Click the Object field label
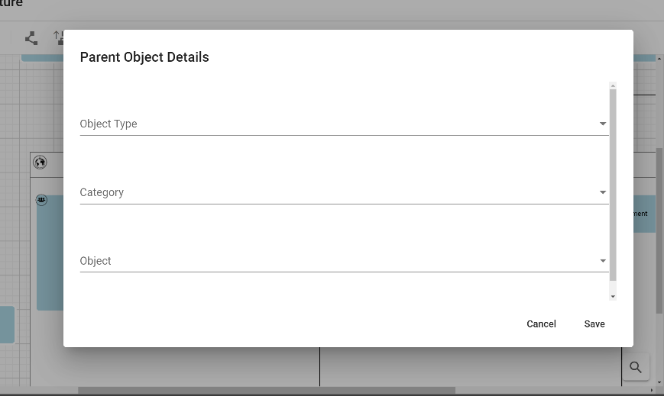 click(96, 261)
